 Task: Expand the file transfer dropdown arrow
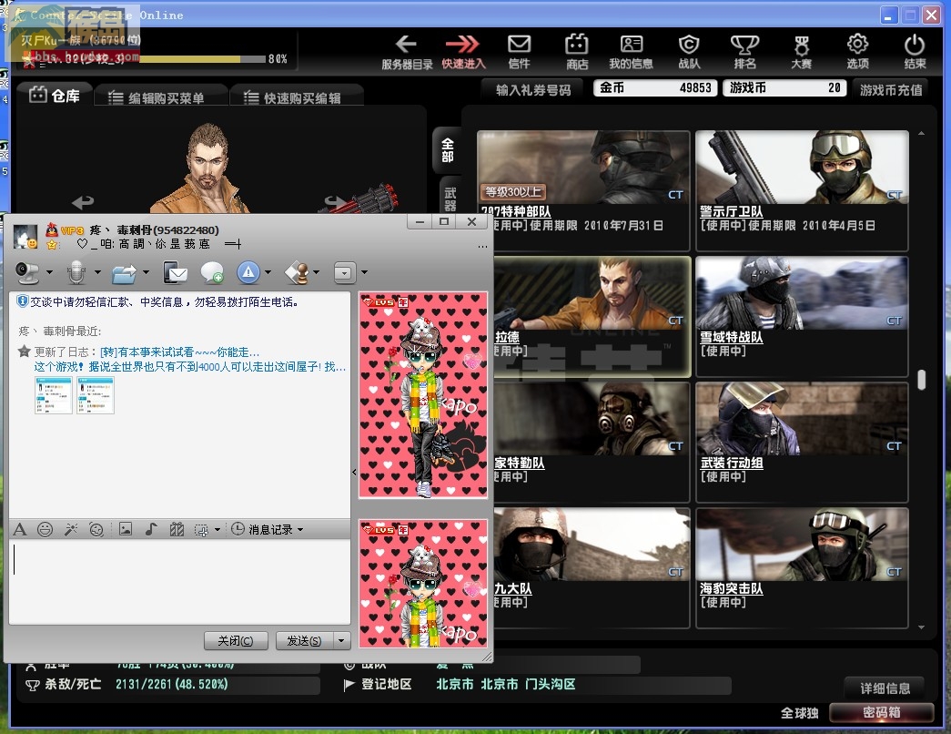tap(147, 272)
